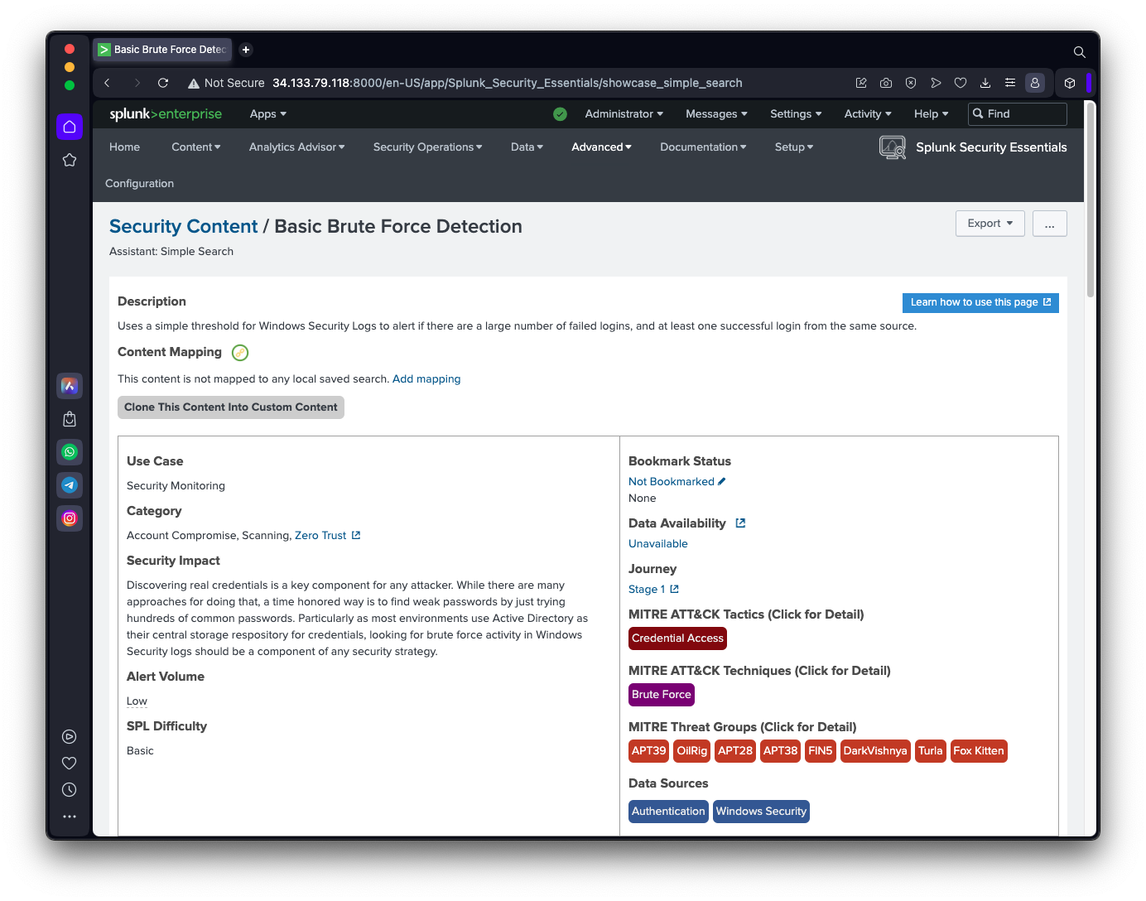Screen dimensions: 1146x901
Task: Open the Advanced nav menu
Action: click(602, 147)
